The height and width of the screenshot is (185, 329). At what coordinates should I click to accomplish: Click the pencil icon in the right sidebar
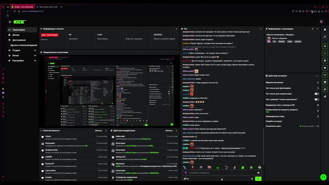[325, 37]
